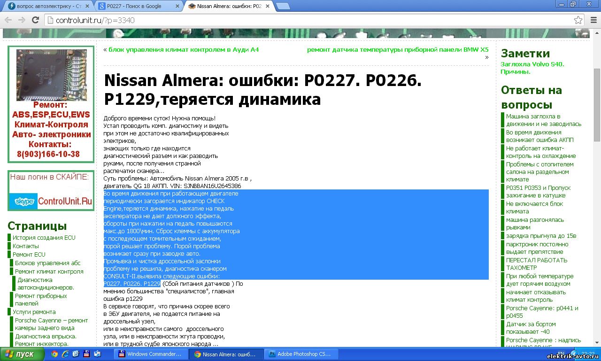Open 'При любой температуре дует горячим воздухом'
This screenshot has width=601, height=361.
tap(540, 280)
